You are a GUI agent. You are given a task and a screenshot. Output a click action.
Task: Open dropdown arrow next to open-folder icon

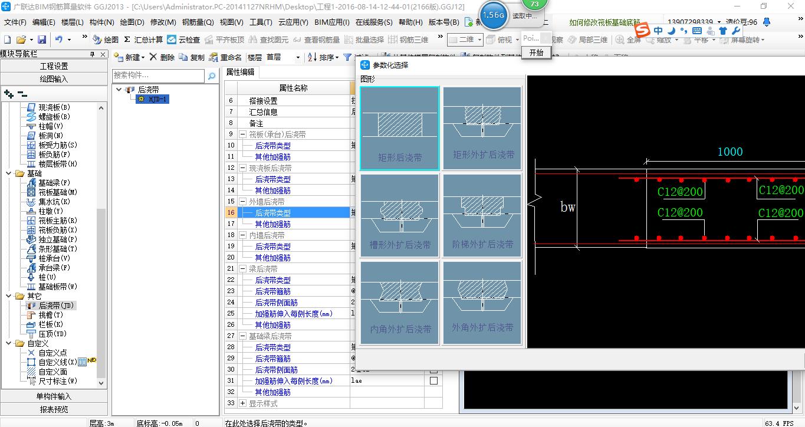pyautogui.click(x=30, y=40)
